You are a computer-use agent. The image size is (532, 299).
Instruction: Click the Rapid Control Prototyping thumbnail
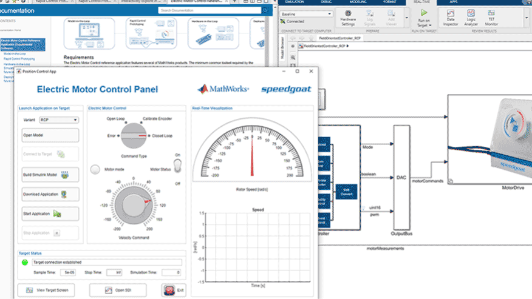coord(151,33)
